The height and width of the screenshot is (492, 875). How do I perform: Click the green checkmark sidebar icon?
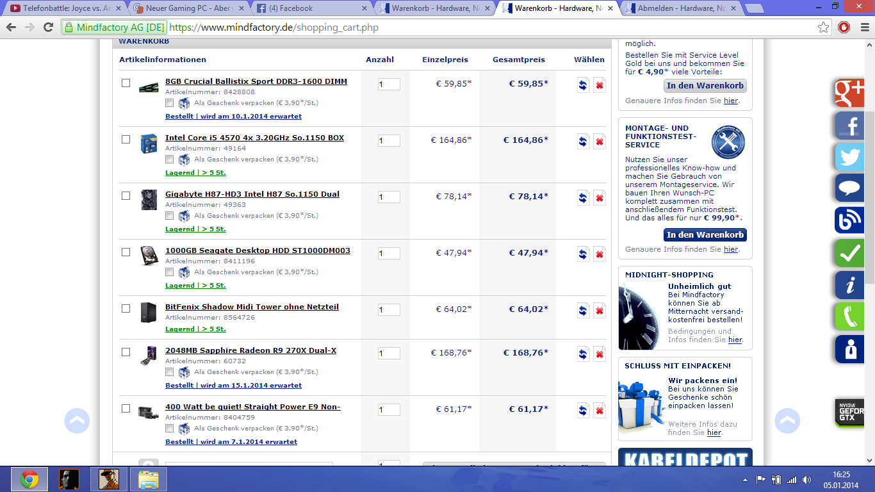coord(849,252)
